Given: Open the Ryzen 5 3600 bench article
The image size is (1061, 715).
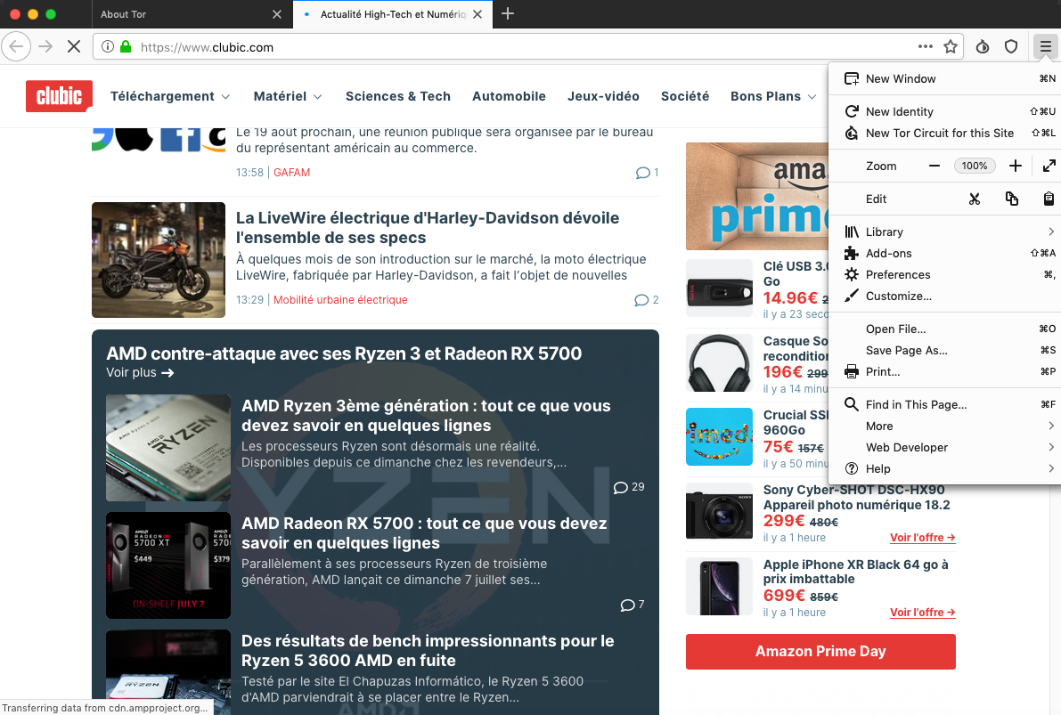Looking at the screenshot, I should tap(428, 651).
